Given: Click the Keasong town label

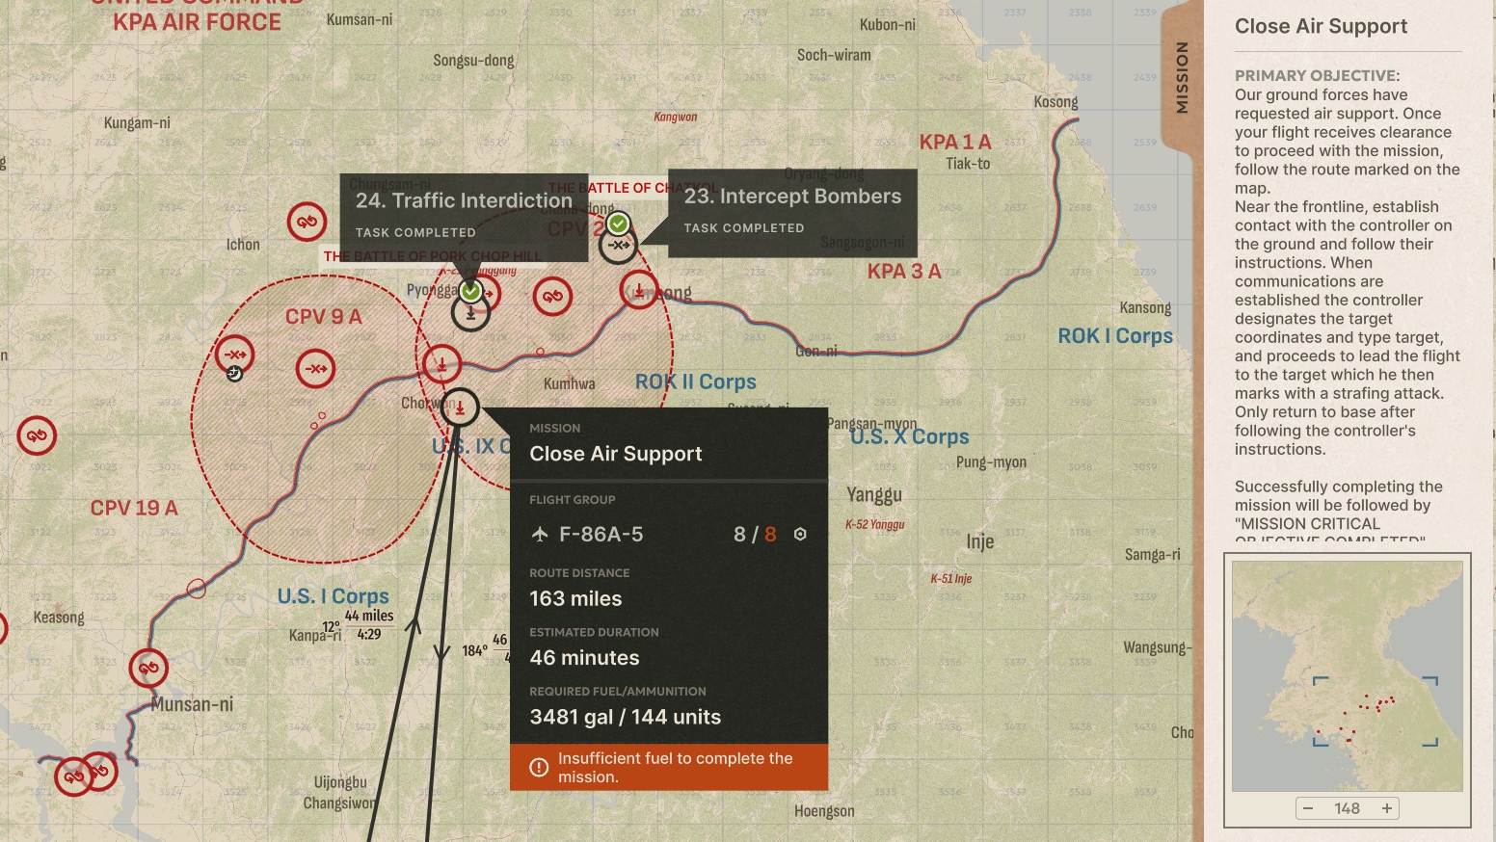Looking at the screenshot, I should (x=59, y=618).
